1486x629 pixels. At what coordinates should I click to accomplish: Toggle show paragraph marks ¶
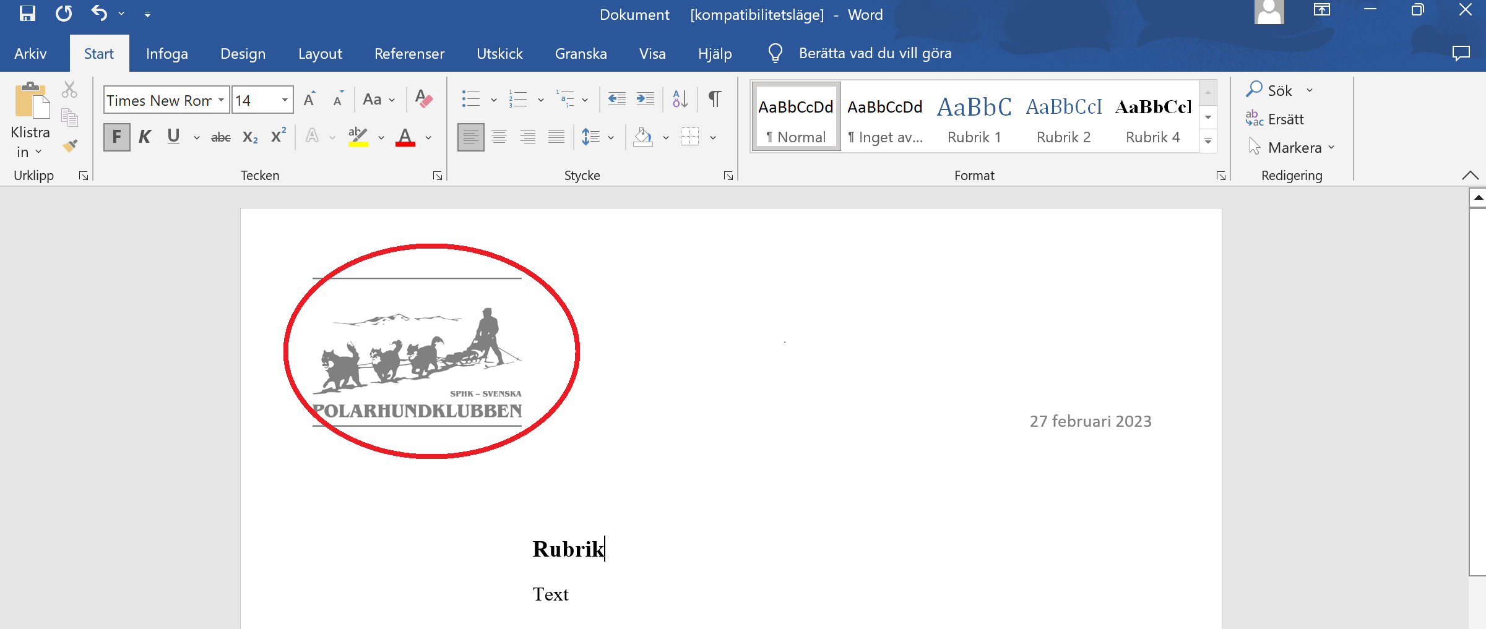tap(715, 99)
